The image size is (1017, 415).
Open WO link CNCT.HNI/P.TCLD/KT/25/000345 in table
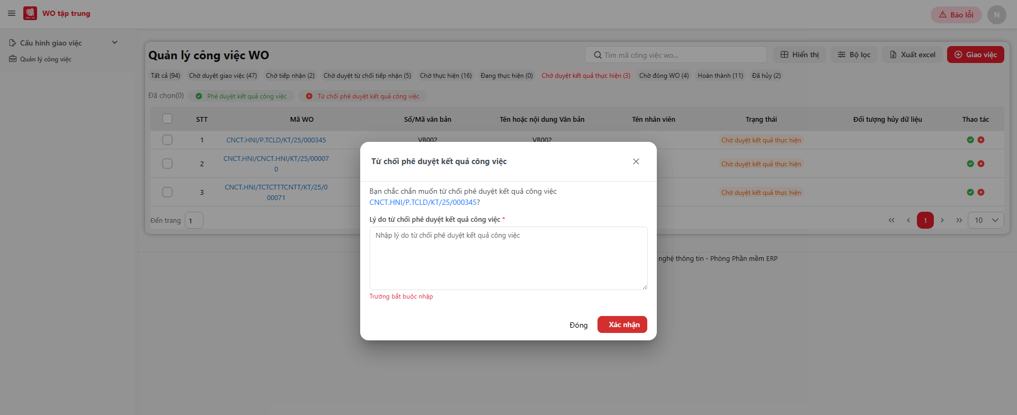tap(276, 140)
